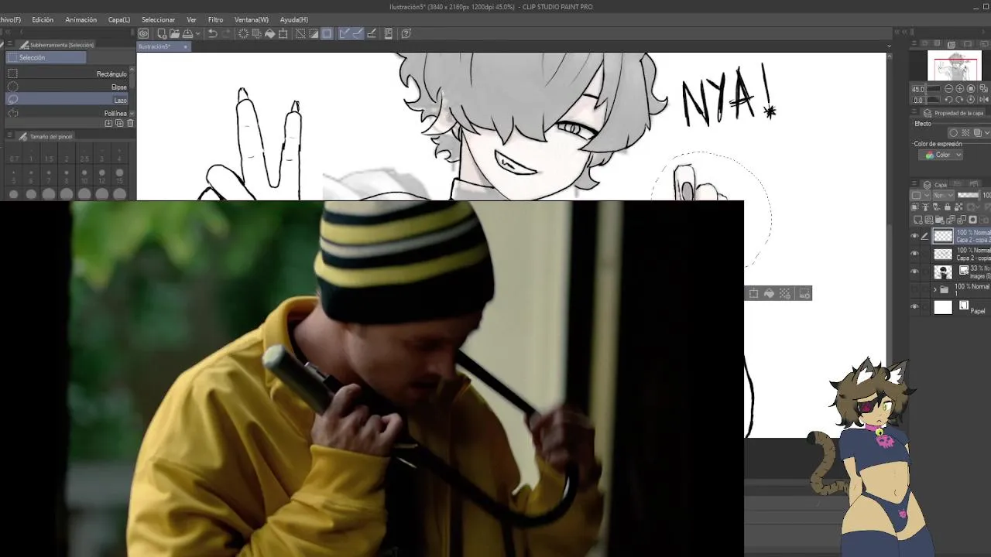Select the Elipse sub tool
Screen dimensions: 991x557
click(x=68, y=87)
